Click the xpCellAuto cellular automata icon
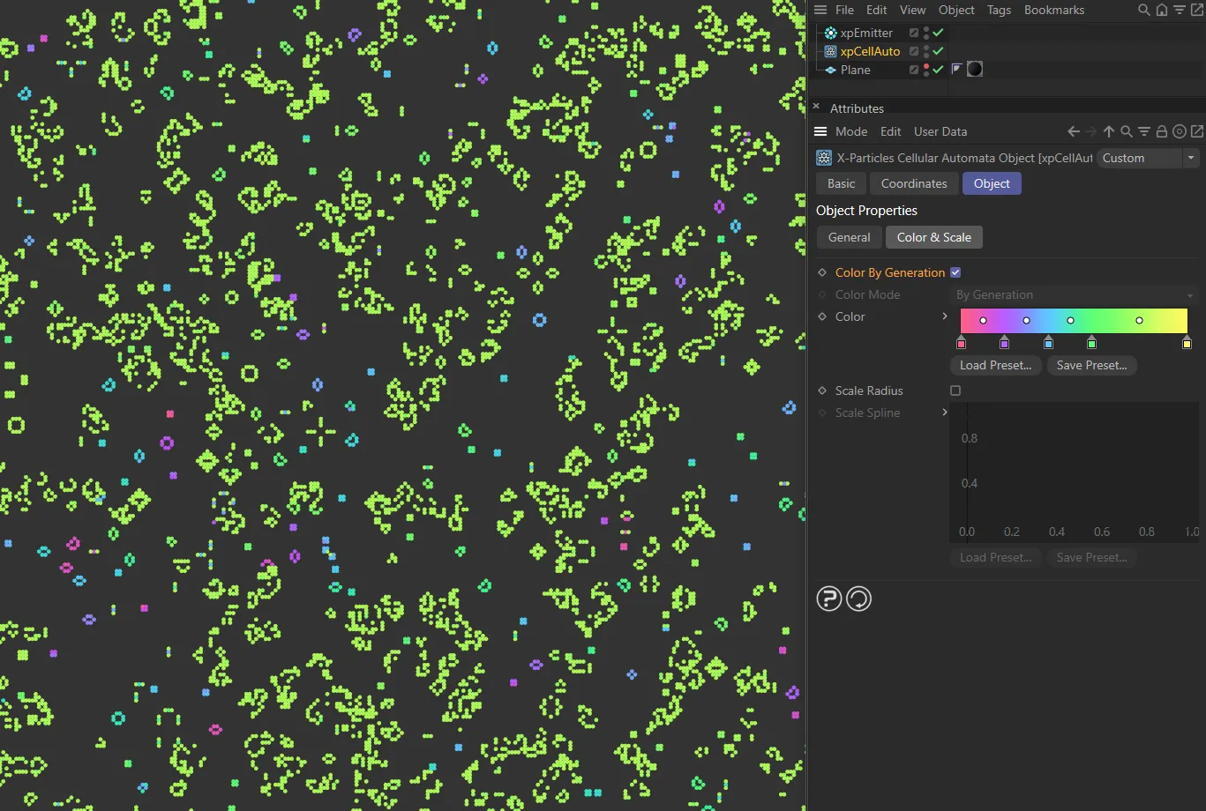Viewport: 1206px width, 811px height. (x=829, y=51)
